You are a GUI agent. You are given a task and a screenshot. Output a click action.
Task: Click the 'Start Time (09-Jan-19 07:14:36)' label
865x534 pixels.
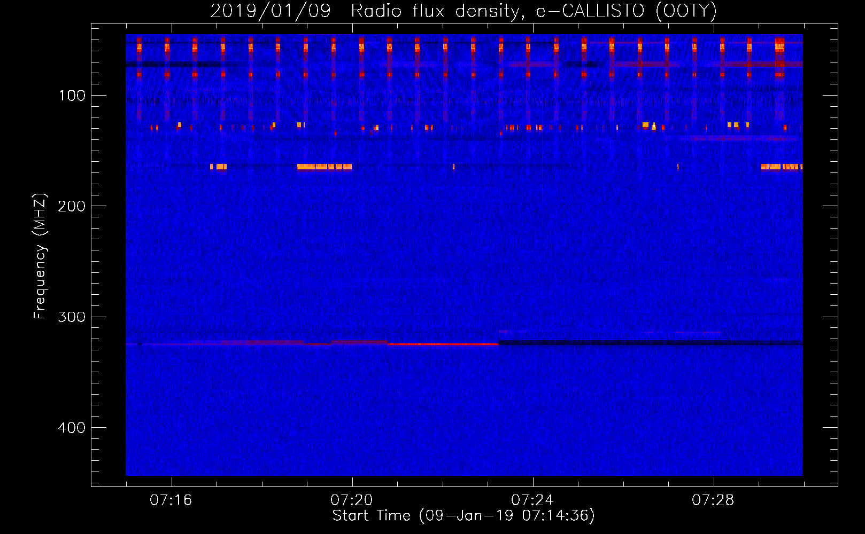[x=464, y=516]
